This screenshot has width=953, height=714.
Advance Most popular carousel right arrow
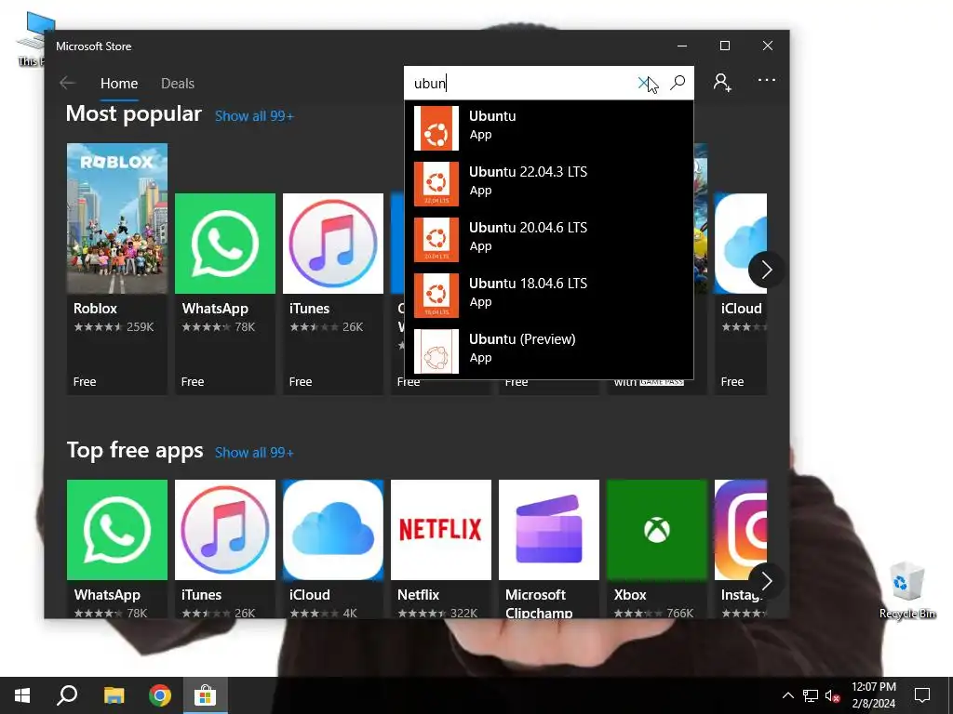click(x=766, y=270)
